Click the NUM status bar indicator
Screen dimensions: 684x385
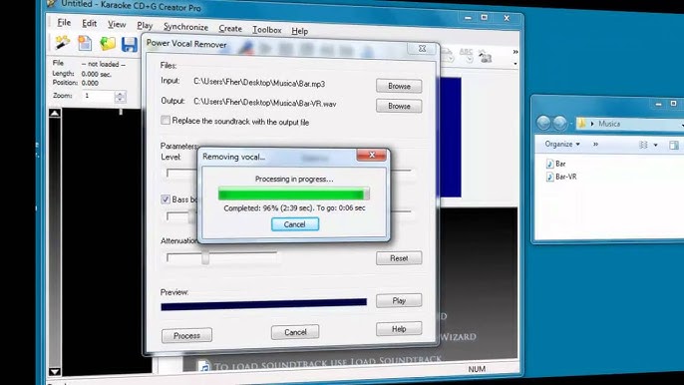[x=477, y=369]
